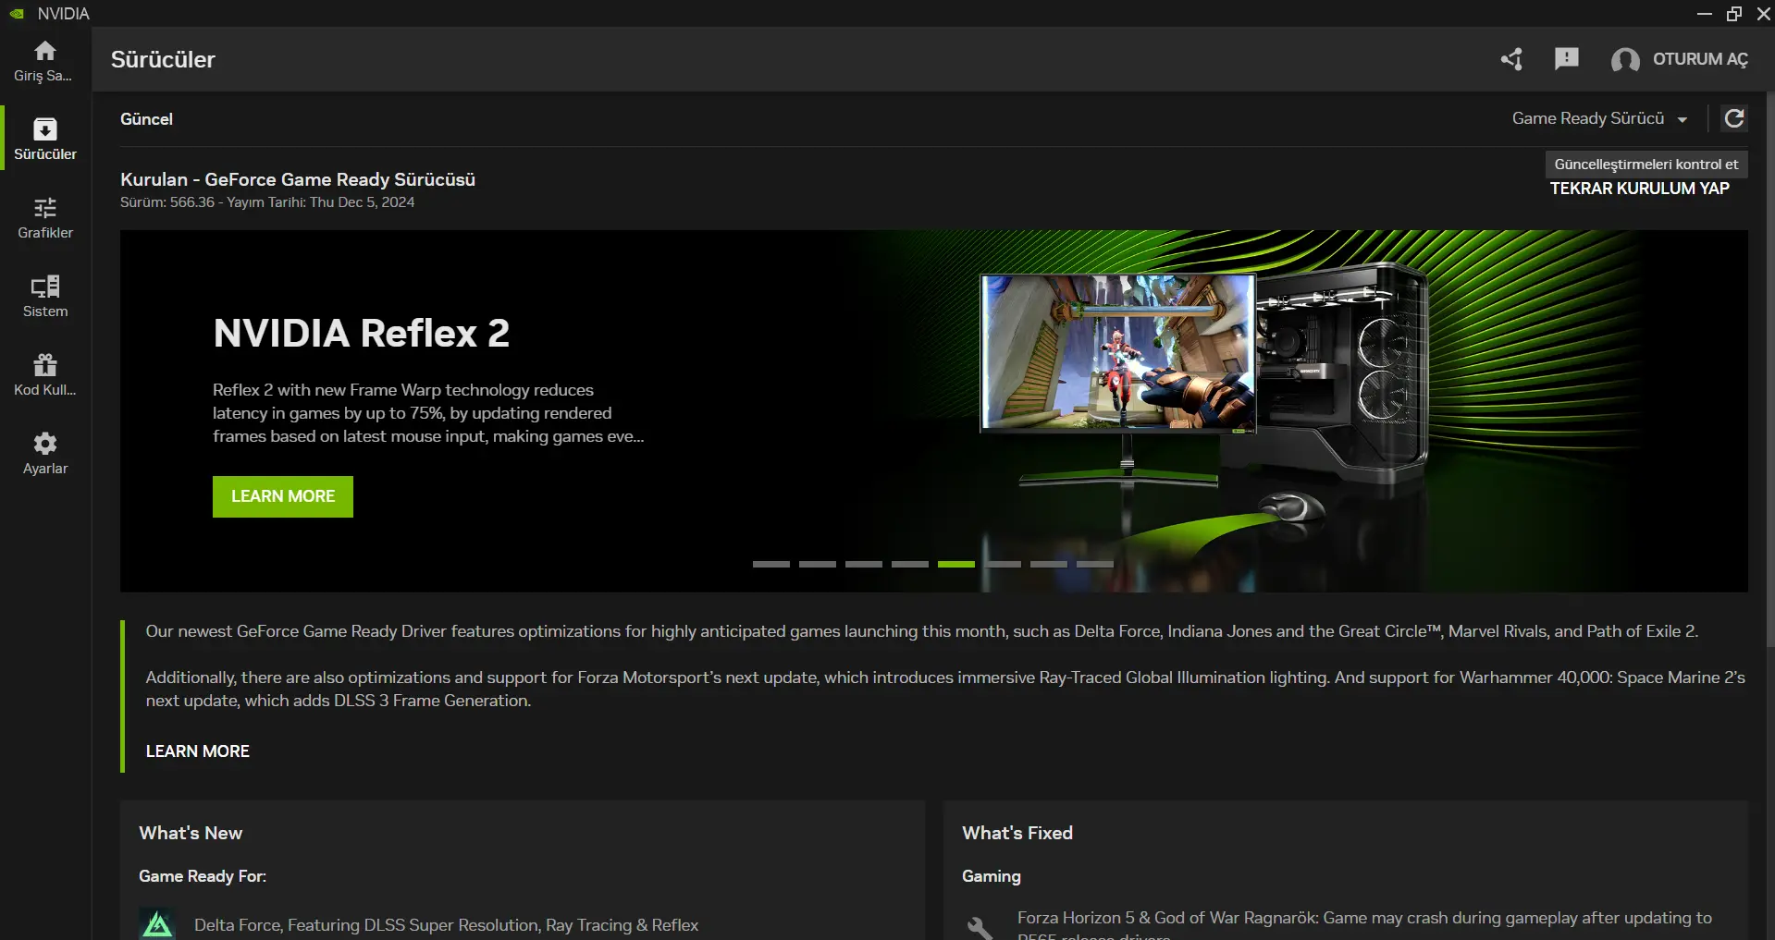Expand the Game Ready Sürücü dropdown
This screenshot has width=1775, height=940.
pos(1599,118)
